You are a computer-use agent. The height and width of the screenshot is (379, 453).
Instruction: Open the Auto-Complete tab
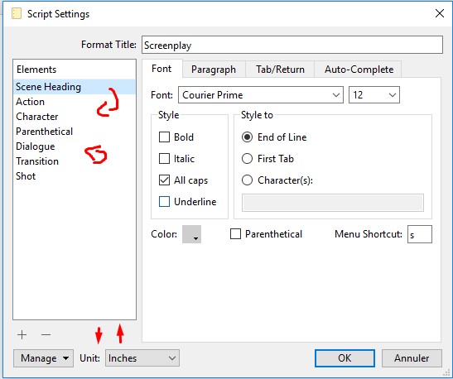[x=359, y=70]
